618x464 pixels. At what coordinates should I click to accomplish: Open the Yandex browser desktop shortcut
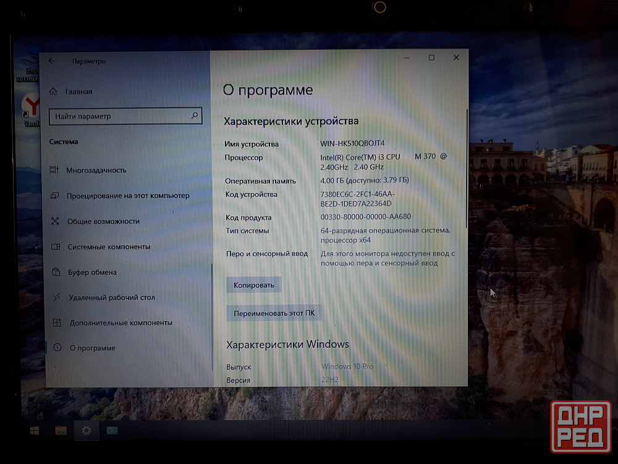(x=30, y=106)
